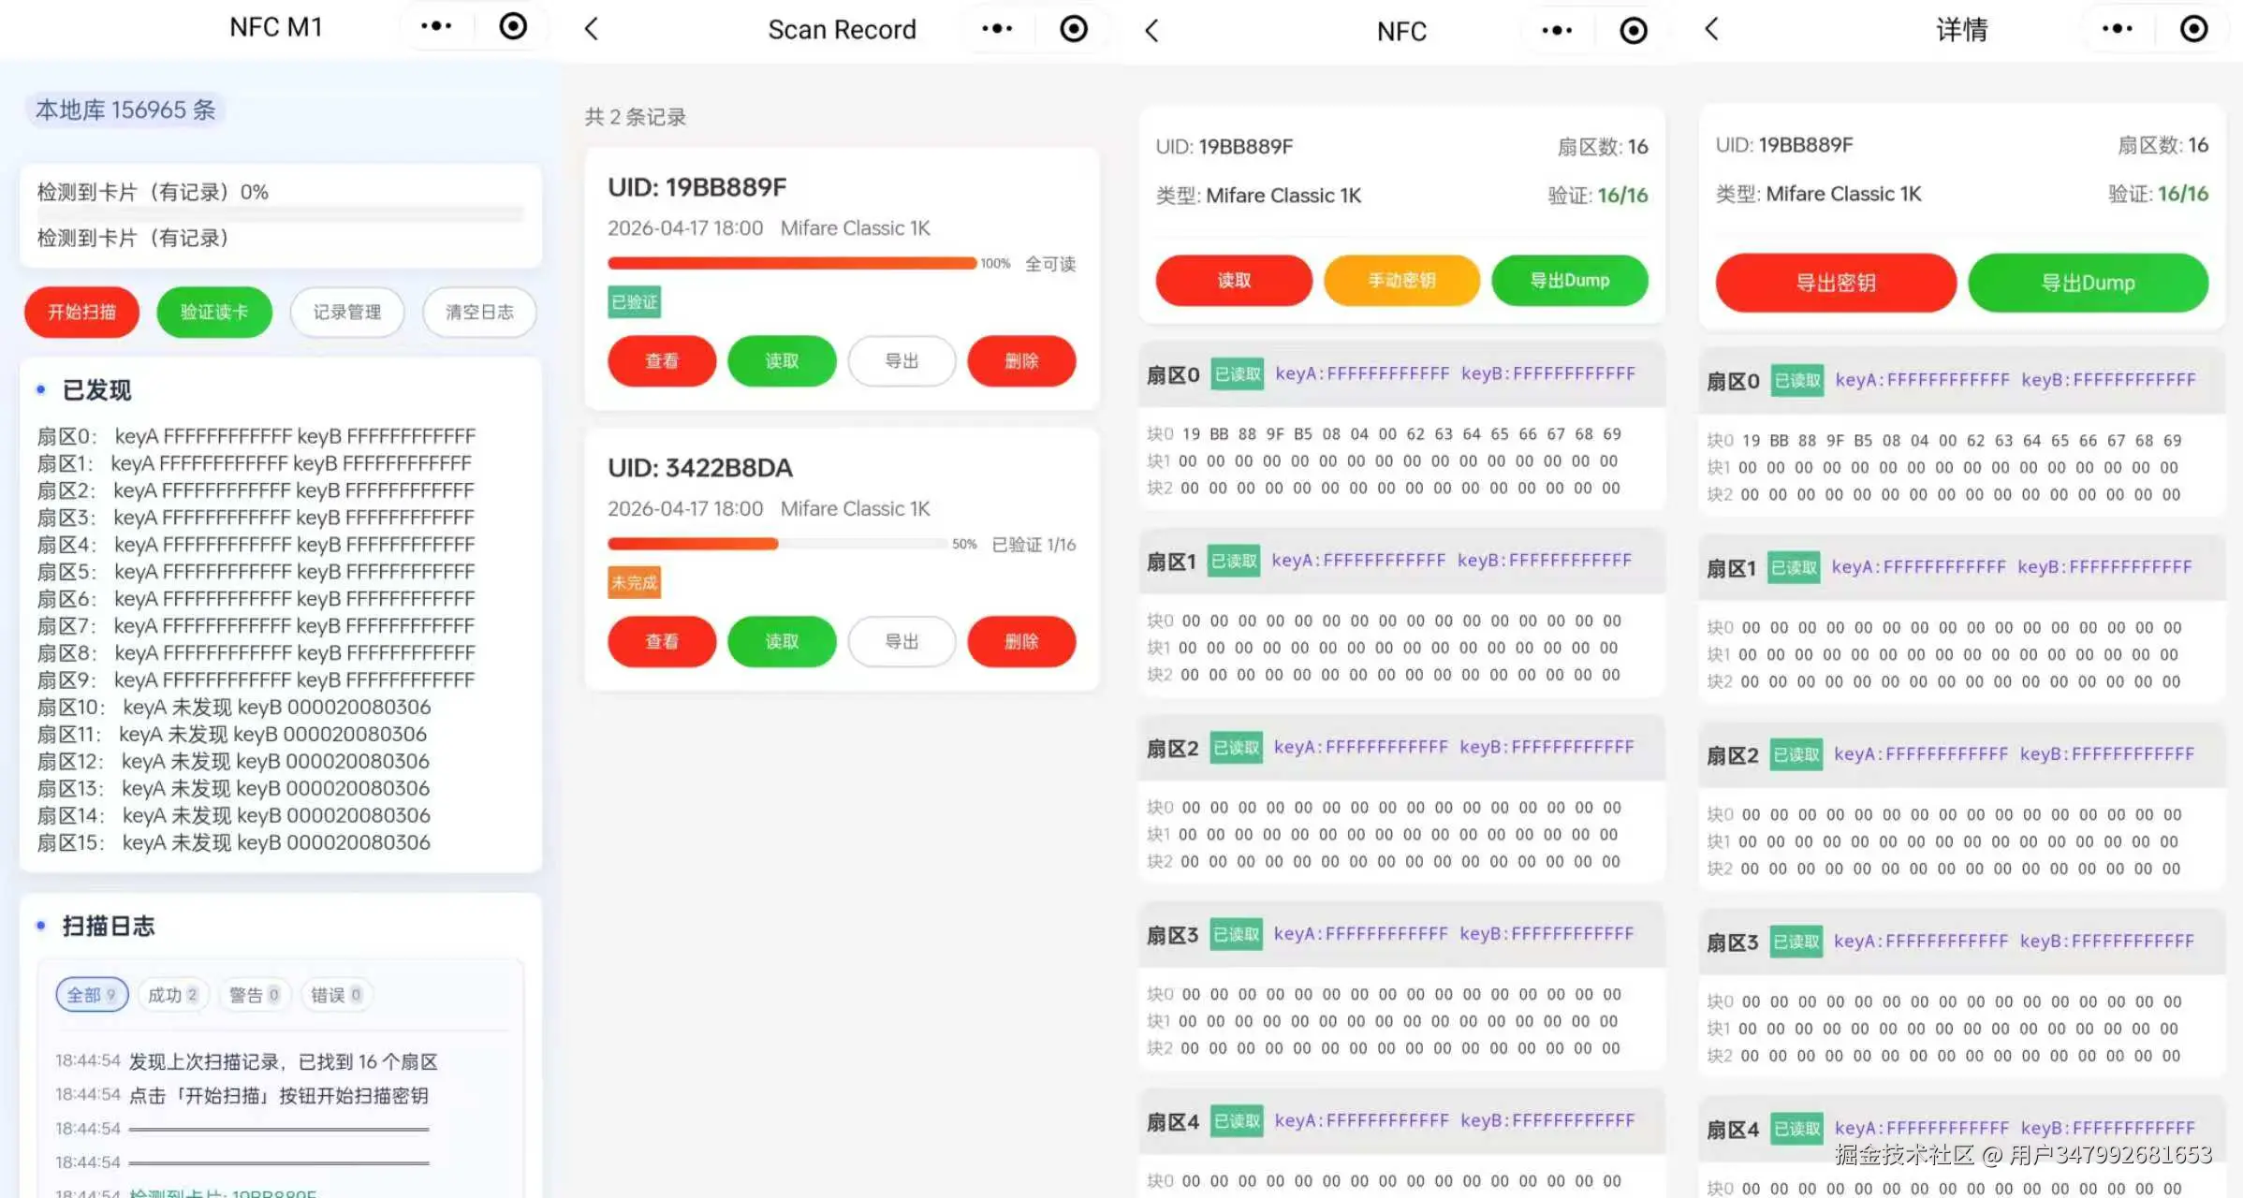The width and height of the screenshot is (2243, 1198).
Task: Tap the red 读取 button in NFC screen
Action: [x=1234, y=280]
